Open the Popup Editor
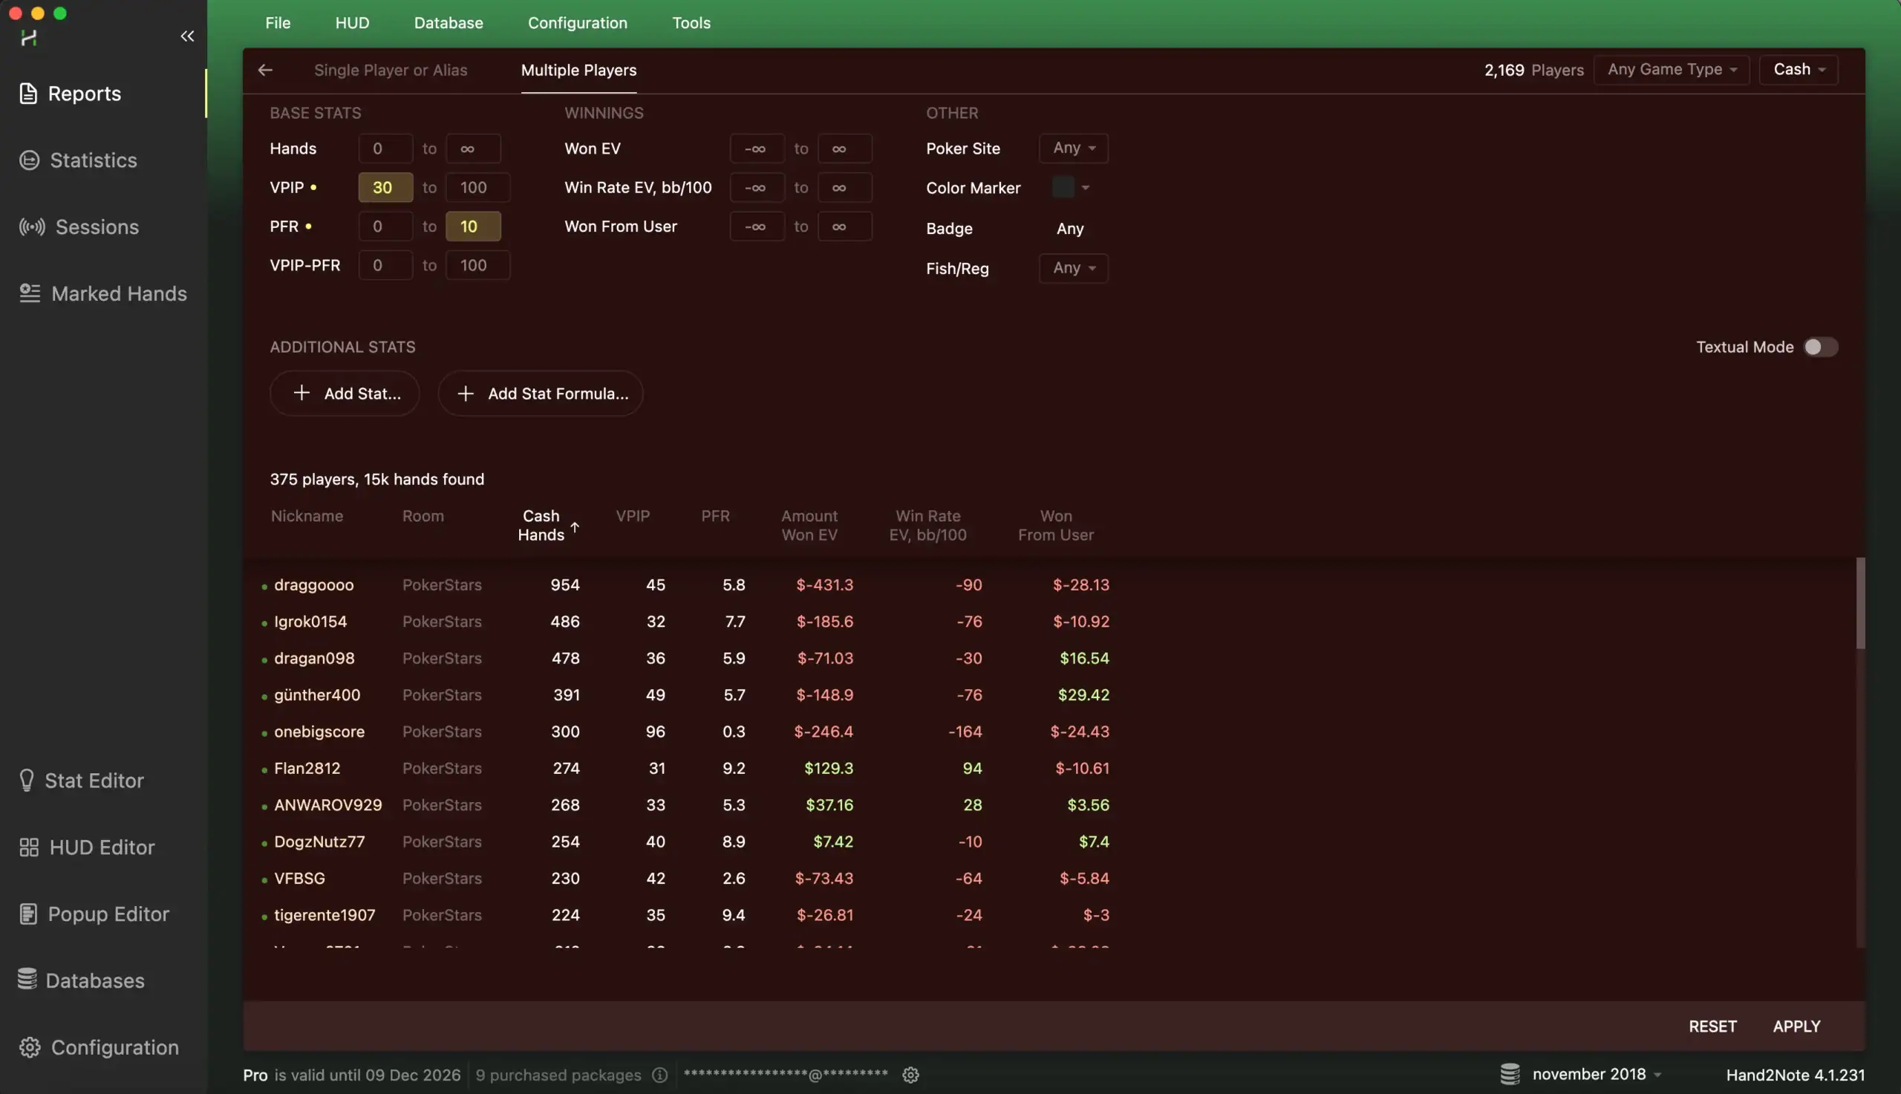Screen dimensions: 1901x1094 (108, 914)
